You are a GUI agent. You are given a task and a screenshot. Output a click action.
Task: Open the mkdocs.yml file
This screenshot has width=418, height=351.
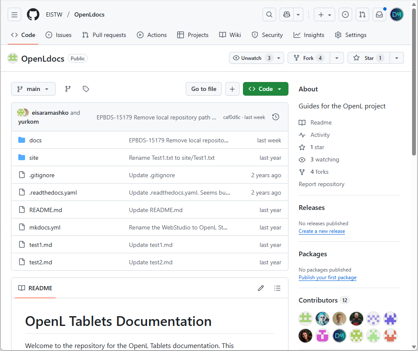[45, 227]
